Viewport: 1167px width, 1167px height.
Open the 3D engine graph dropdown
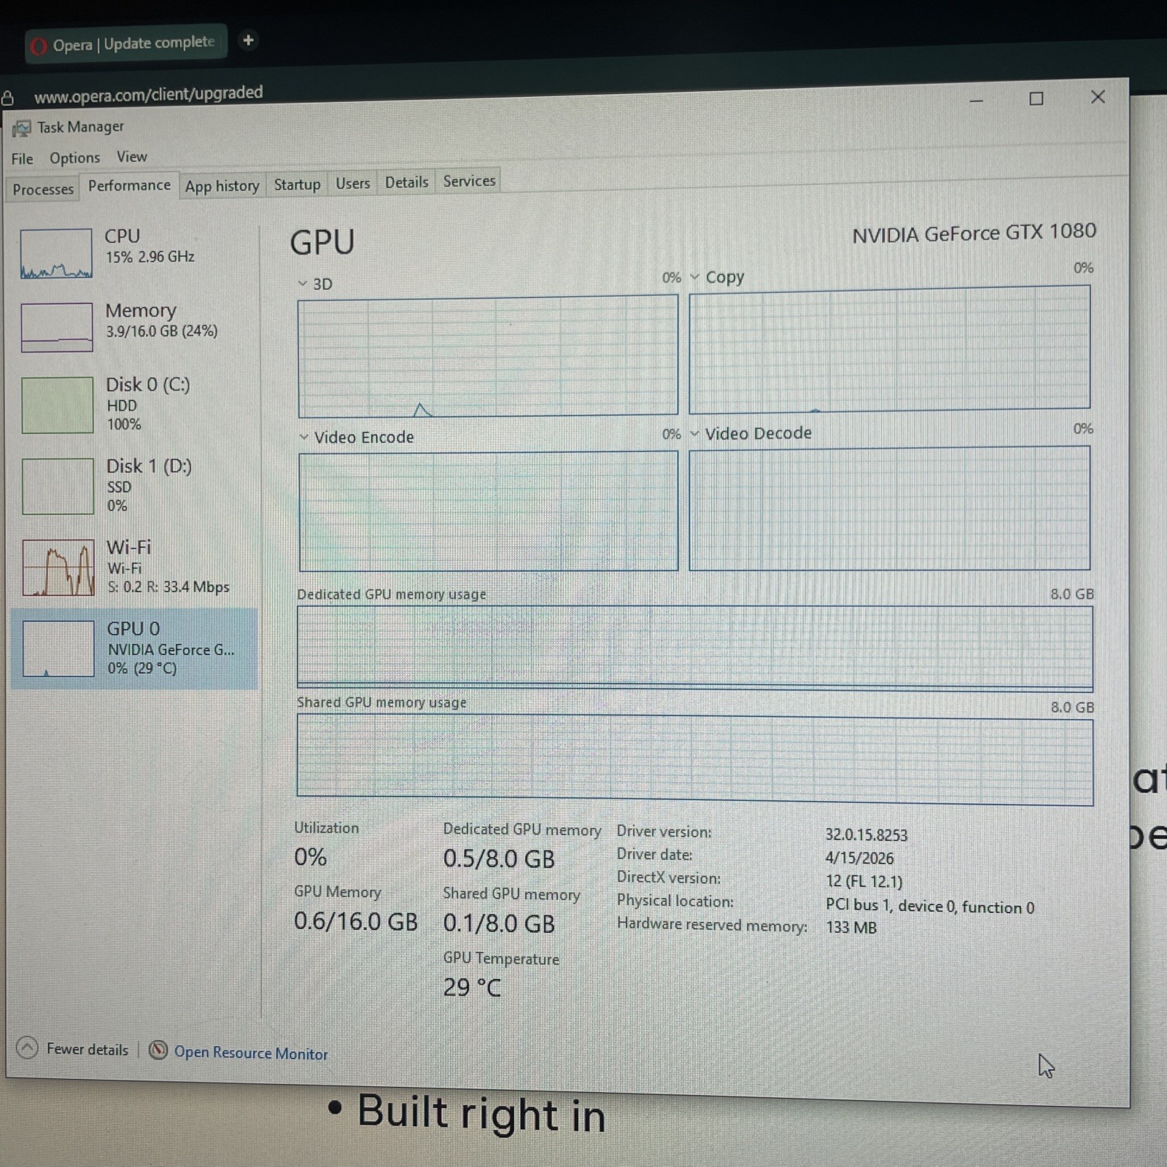click(303, 284)
